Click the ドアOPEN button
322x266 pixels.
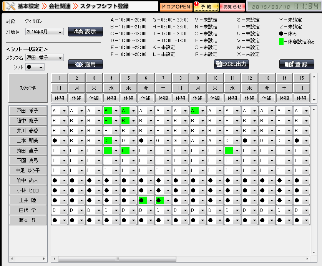click(176, 7)
